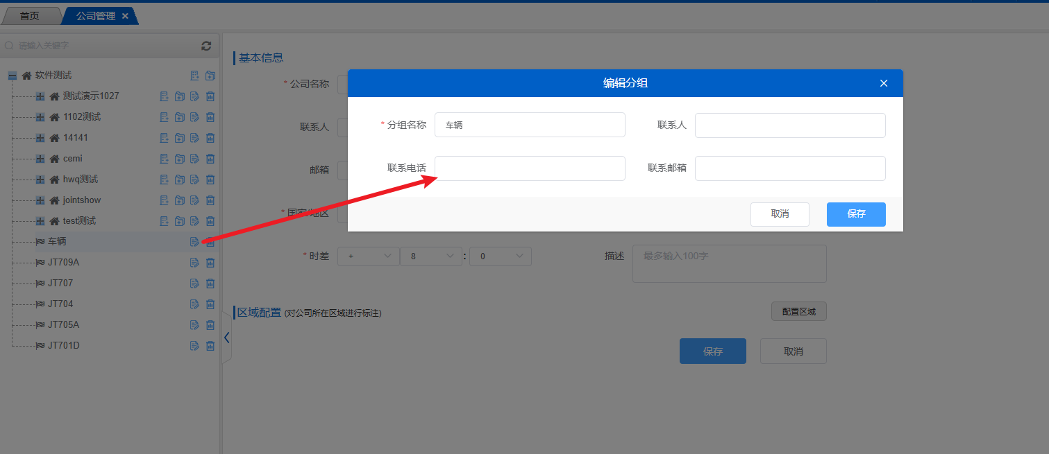
Task: Click the refresh icon beside keyword search
Action: point(206,46)
